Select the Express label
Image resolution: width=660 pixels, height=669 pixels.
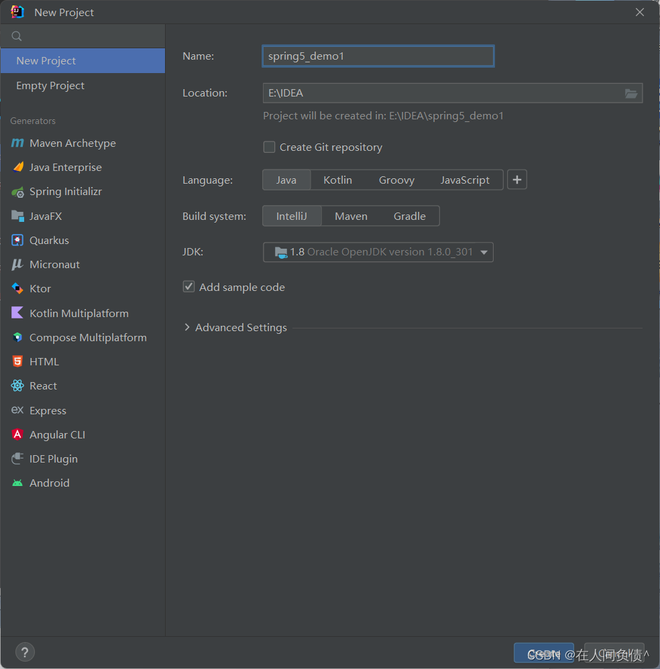(x=48, y=411)
